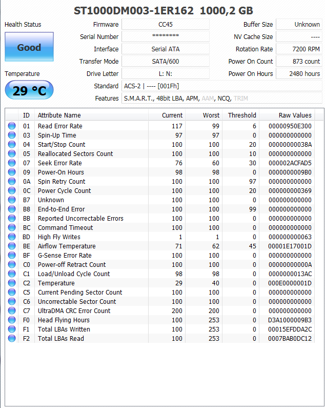Click the Power On Hours value 2480 hours

coord(299,73)
